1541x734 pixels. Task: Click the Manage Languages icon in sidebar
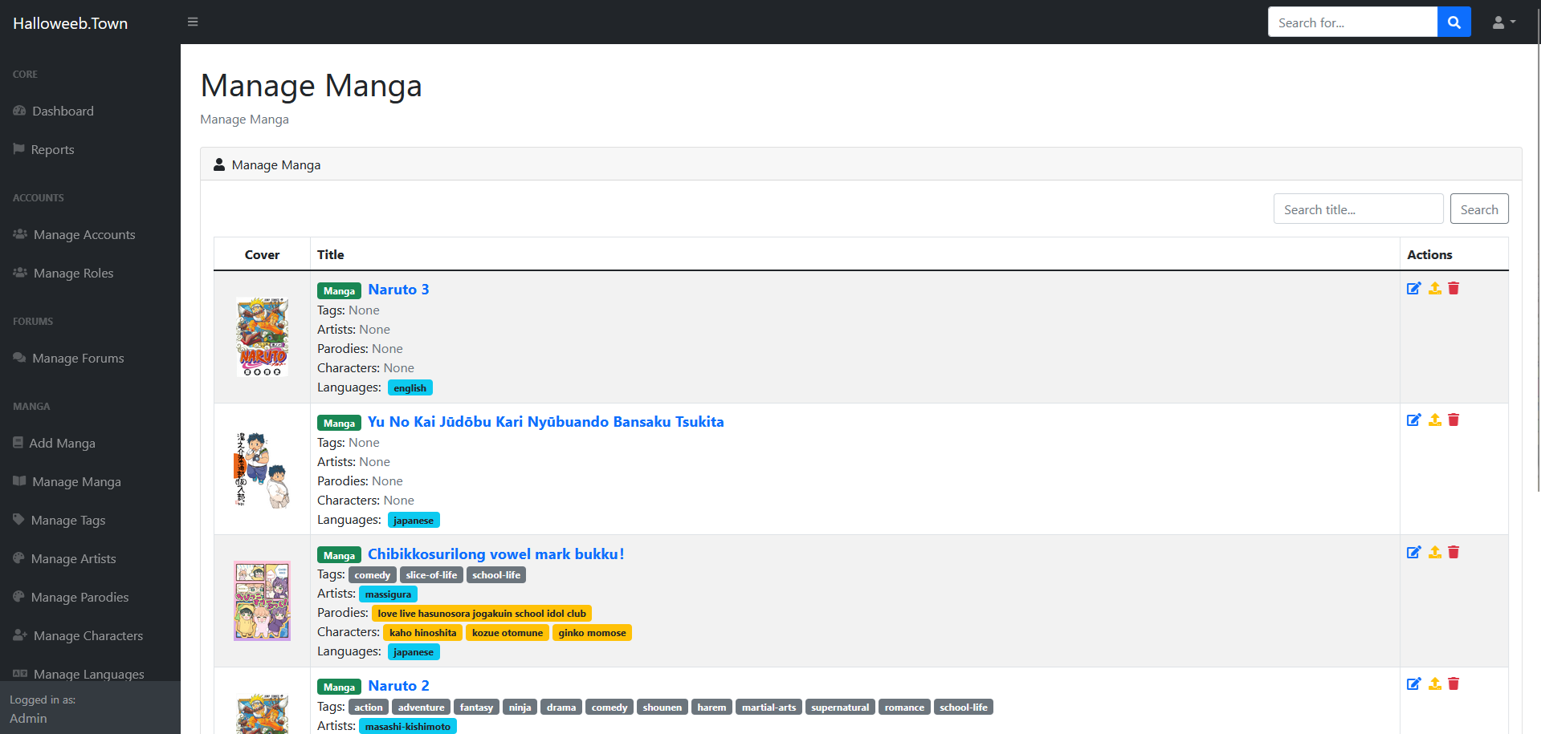pos(20,674)
